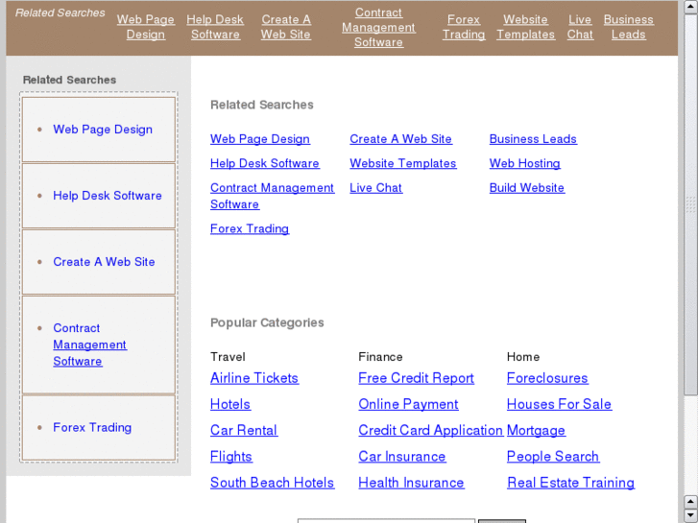Viewport: 698px width, 523px height.
Task: Open the Online Payment link
Action: pyautogui.click(x=409, y=405)
